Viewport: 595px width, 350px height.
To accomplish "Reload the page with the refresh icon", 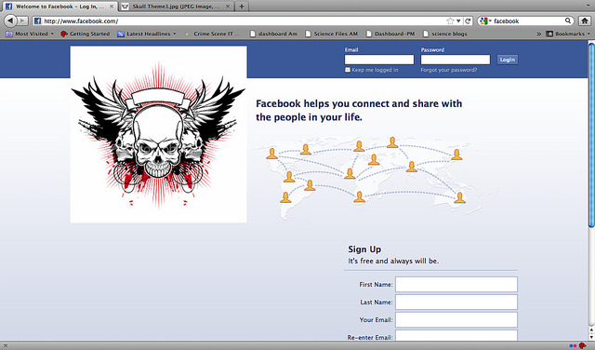I will point(468,20).
